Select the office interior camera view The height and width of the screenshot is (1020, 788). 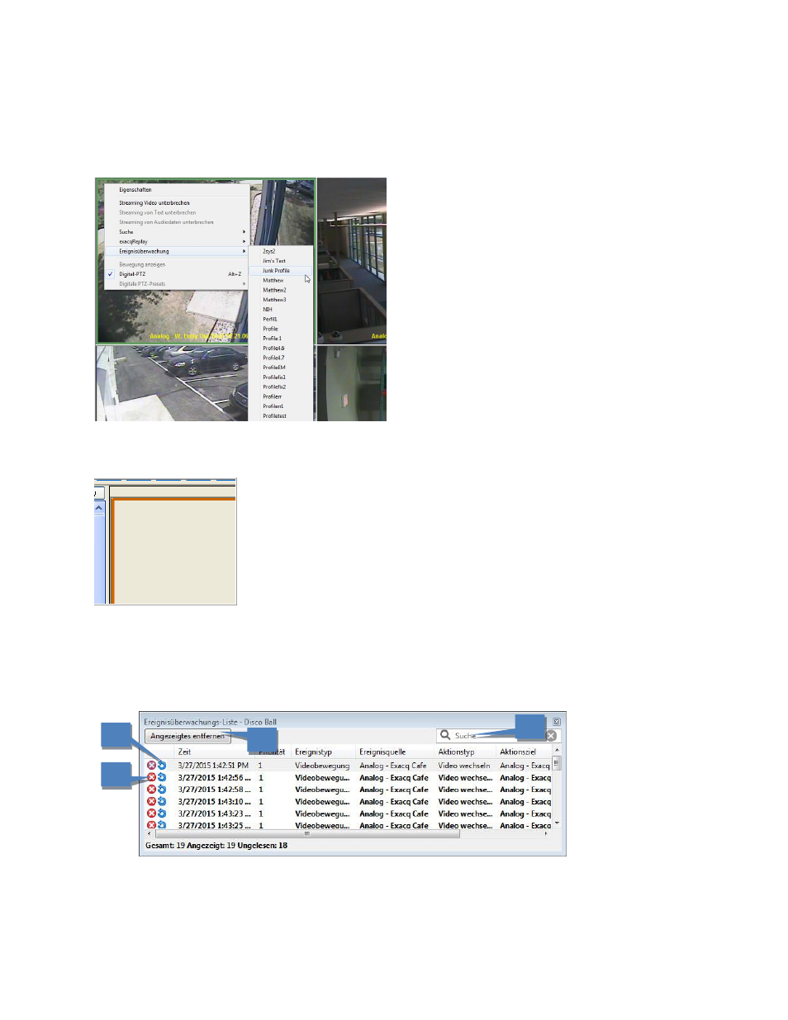352,260
